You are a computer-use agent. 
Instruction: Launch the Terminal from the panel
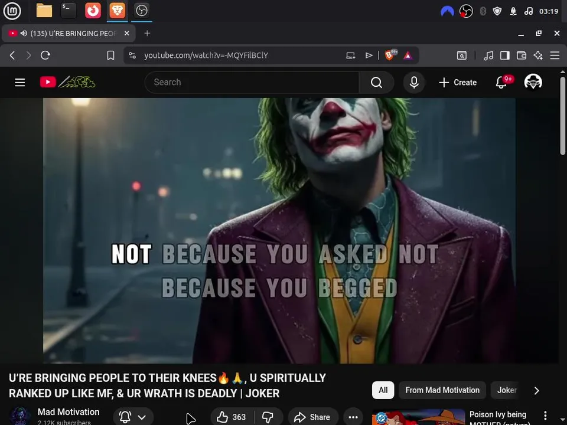tap(69, 11)
